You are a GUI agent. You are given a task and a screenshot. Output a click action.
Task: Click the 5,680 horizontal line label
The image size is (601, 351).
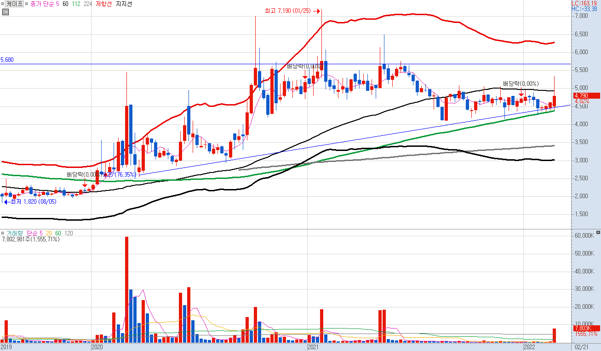(7, 60)
